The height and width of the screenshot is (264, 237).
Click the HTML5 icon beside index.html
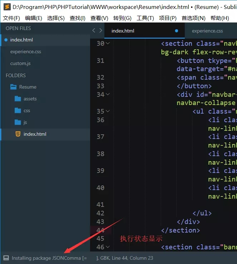pos(18,134)
